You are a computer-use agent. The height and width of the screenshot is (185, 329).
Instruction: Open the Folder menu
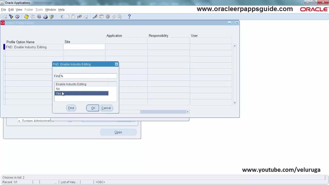29,10
